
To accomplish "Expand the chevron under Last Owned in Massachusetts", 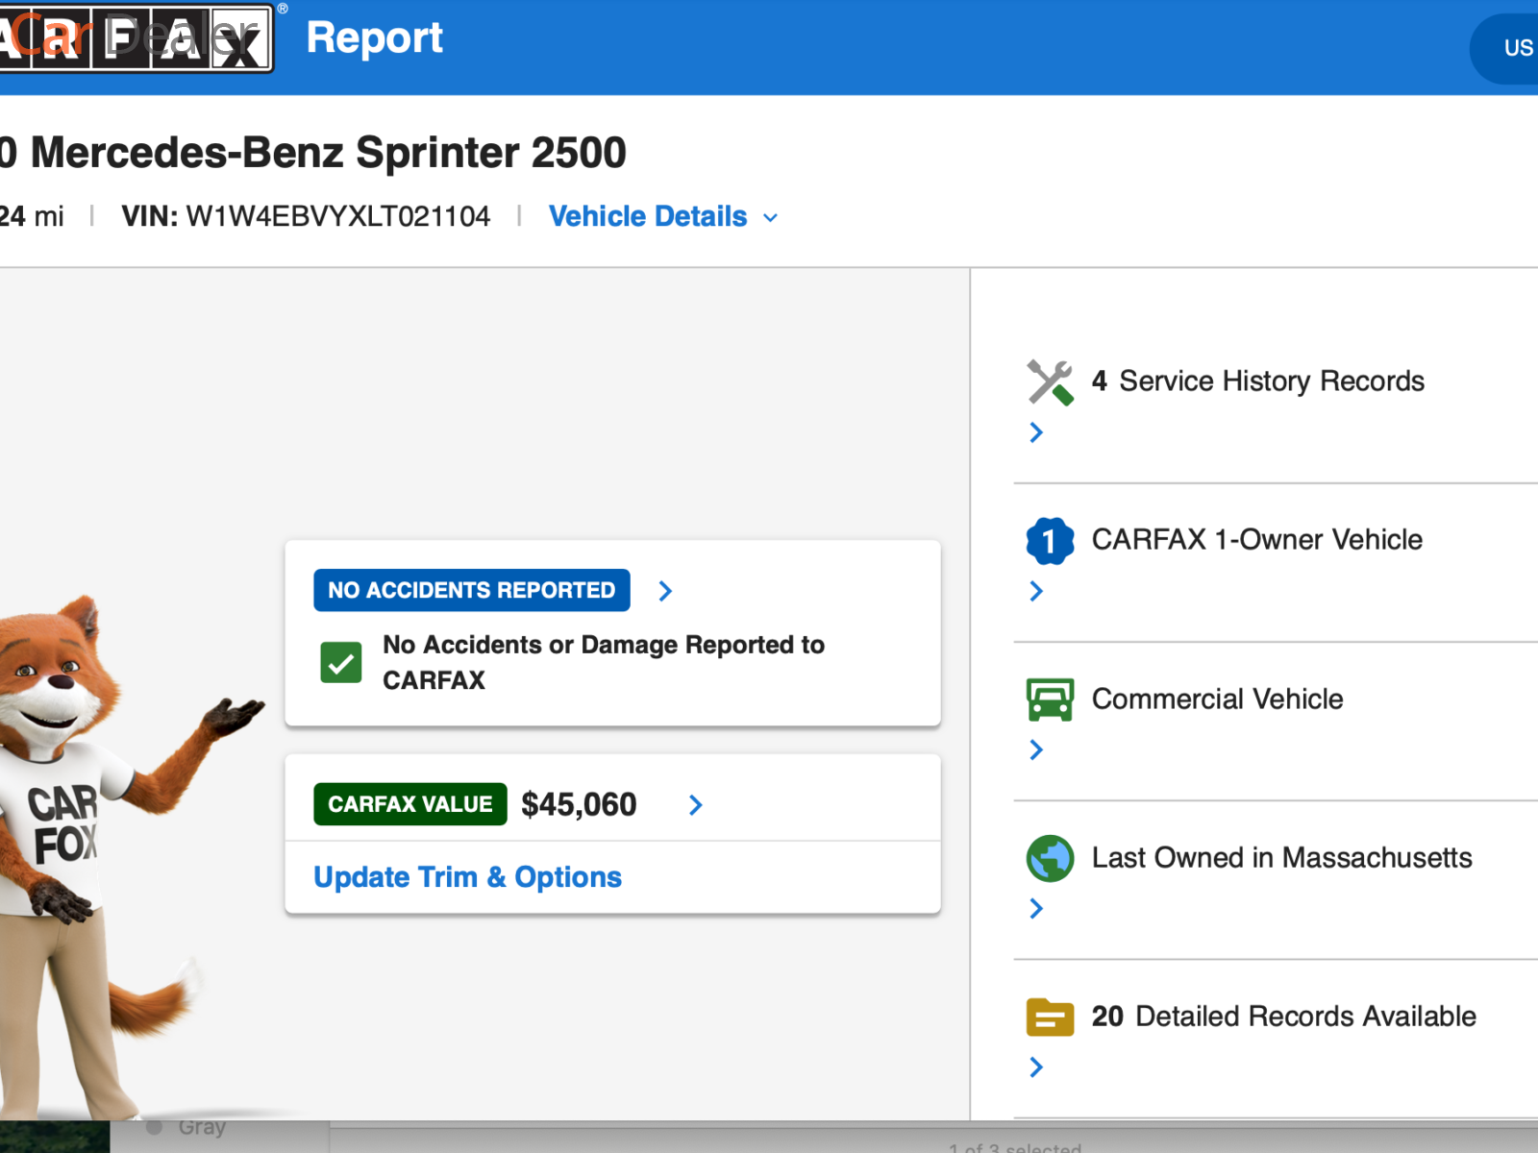I will [1036, 908].
